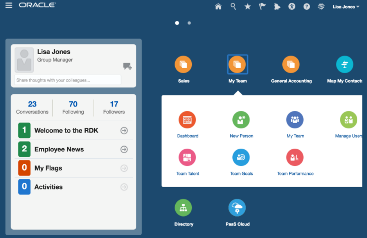Open the 17 Followers count
This screenshot has height=238, width=367.
[x=114, y=108]
